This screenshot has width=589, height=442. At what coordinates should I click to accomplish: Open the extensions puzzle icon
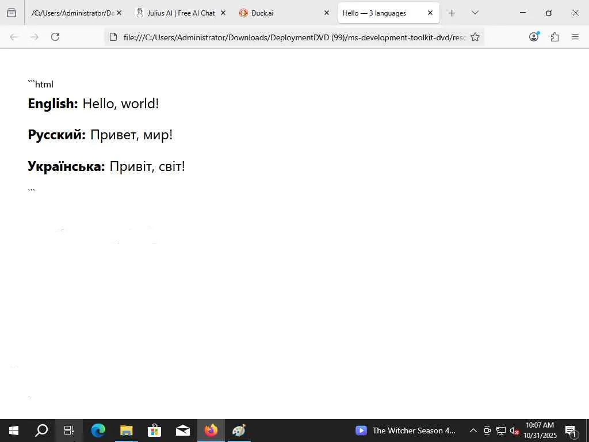pyautogui.click(x=555, y=37)
